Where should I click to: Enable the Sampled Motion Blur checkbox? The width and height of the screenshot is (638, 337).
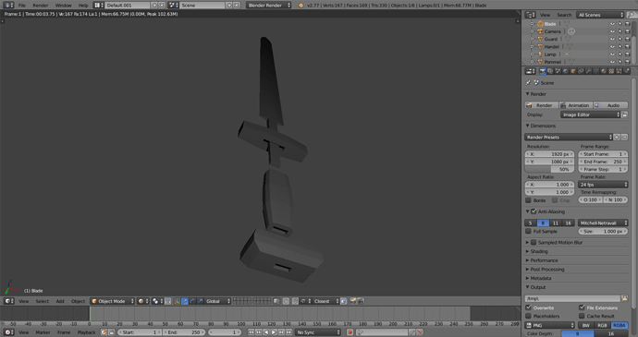pos(534,242)
